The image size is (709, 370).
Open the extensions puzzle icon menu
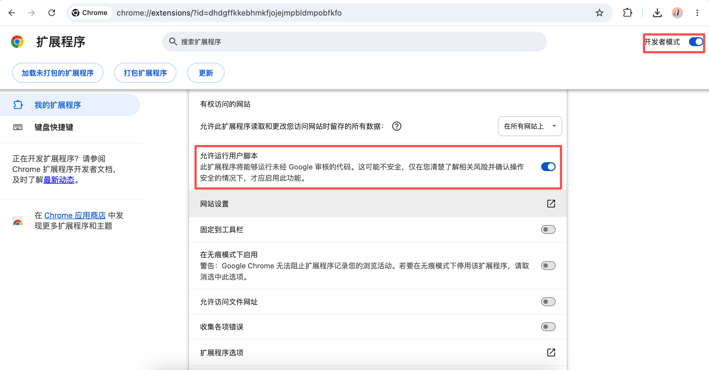pyautogui.click(x=628, y=13)
